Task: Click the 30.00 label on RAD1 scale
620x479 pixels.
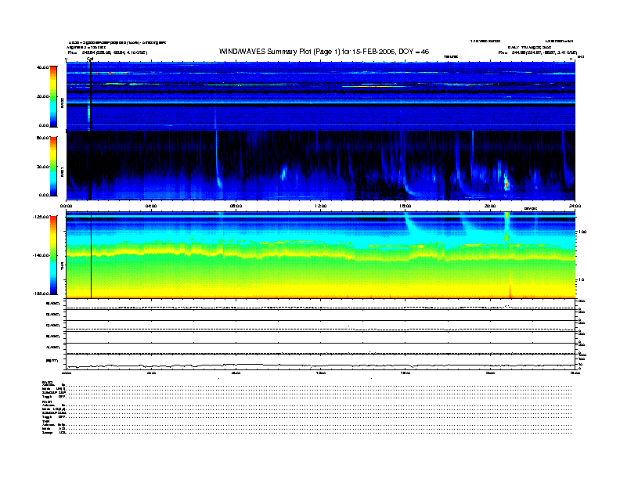Action: pyautogui.click(x=42, y=167)
